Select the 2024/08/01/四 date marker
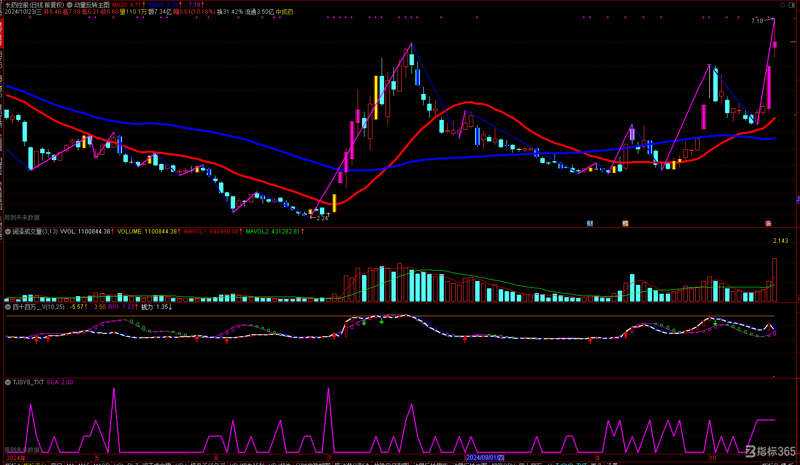Screen dimensions: 800x465 coord(485,458)
